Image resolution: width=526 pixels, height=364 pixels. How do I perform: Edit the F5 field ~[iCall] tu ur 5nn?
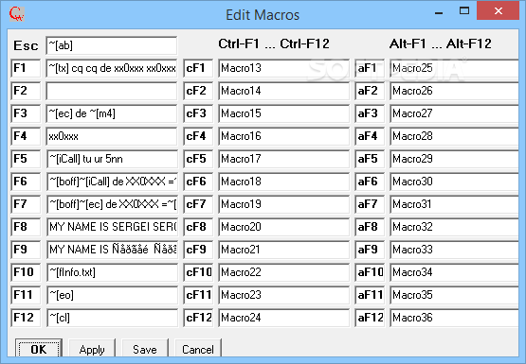[112, 159]
